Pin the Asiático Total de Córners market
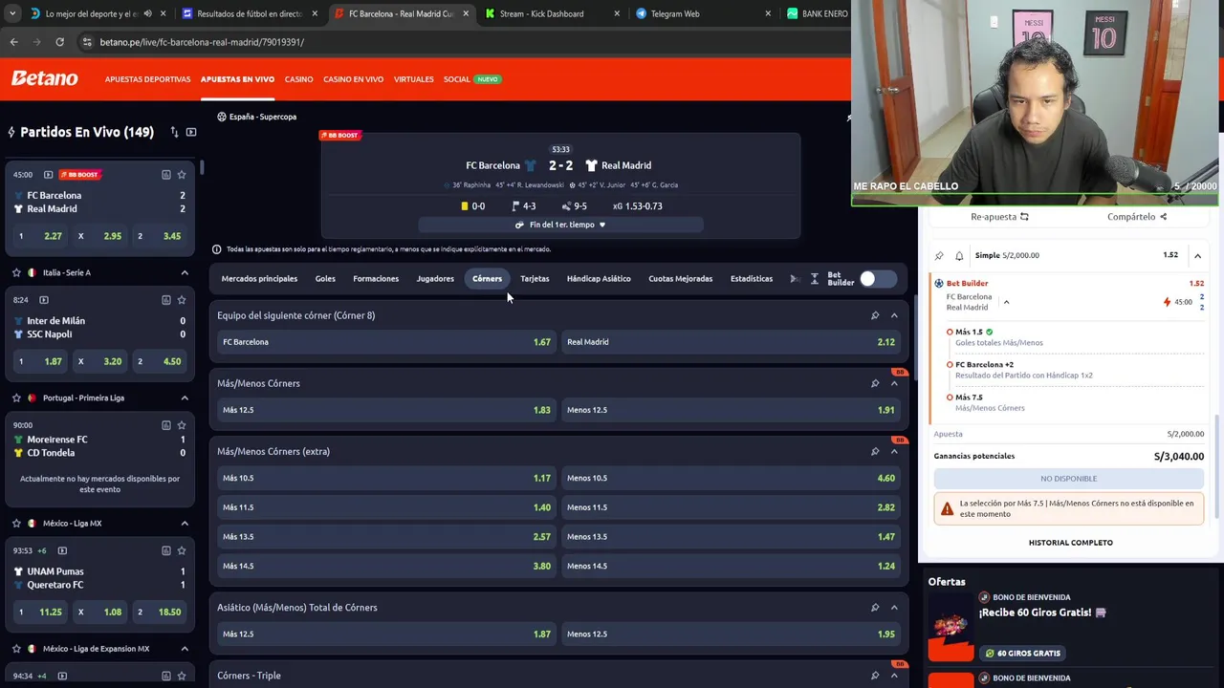The height and width of the screenshot is (688, 1224). [875, 607]
